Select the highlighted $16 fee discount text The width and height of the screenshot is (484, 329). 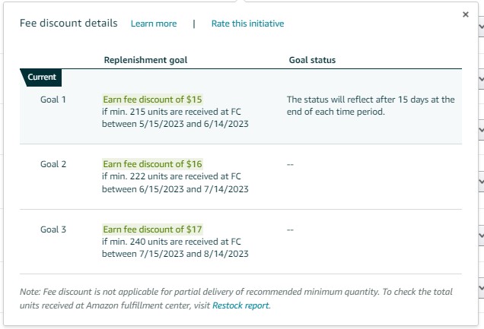click(x=152, y=164)
